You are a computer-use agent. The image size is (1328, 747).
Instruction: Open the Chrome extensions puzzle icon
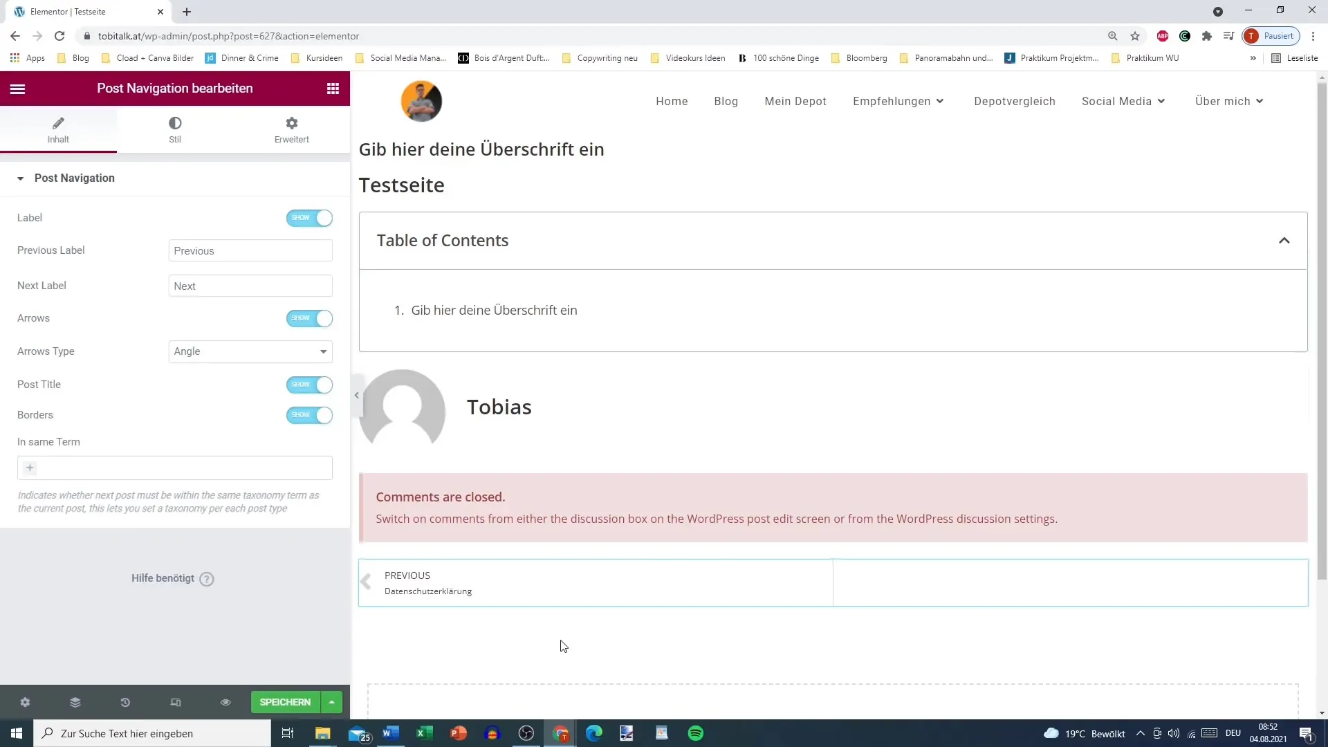1207,36
